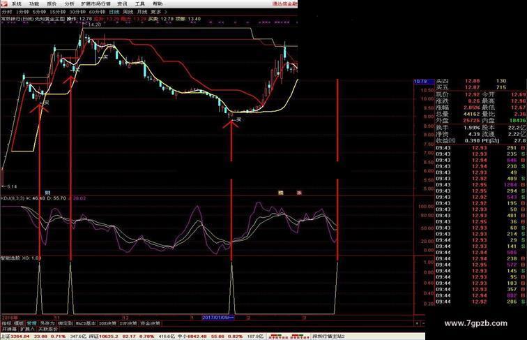Click the 管理 tab
The height and width of the screenshot is (340, 527).
tap(31, 323)
